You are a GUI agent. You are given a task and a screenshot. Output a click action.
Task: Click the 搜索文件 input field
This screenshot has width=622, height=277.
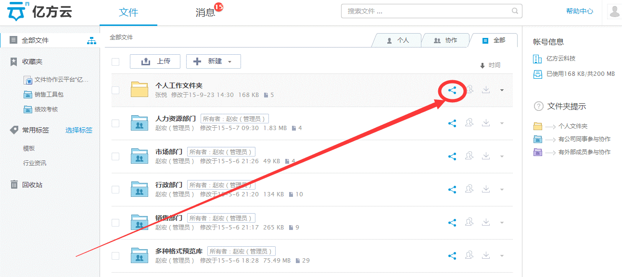click(426, 11)
